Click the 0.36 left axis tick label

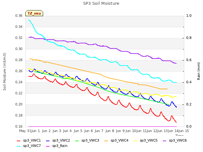[19, 16]
